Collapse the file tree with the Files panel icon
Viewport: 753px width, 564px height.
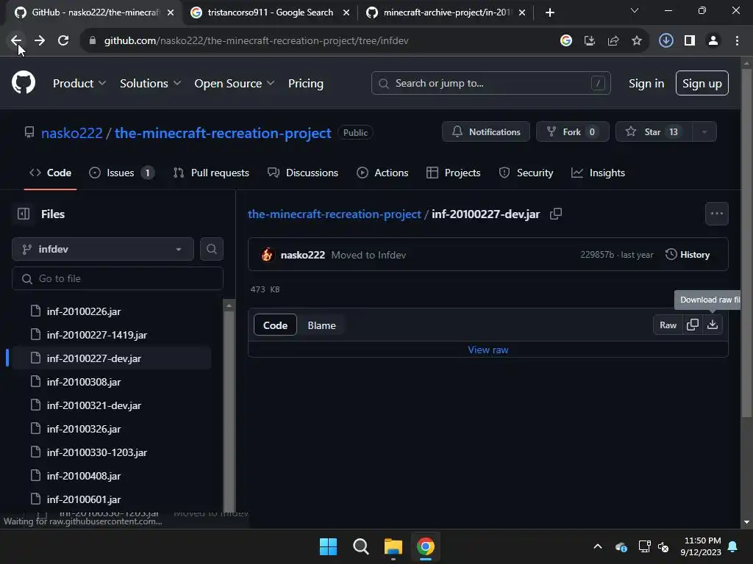coord(23,214)
